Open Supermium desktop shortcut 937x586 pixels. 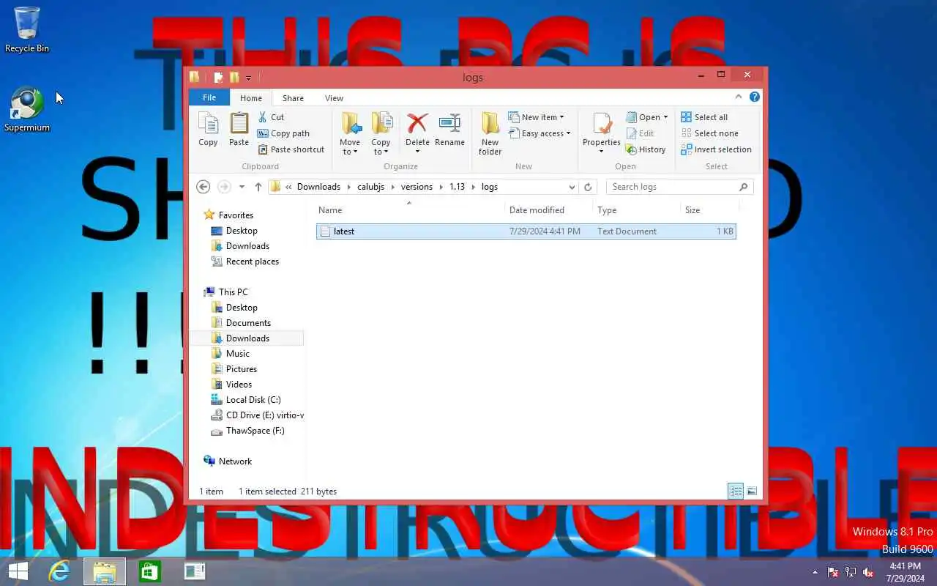(x=27, y=110)
